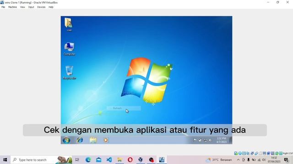
Task: Launch Internet Explorer from Windows 7 taskbar
Action: pyautogui.click(x=80, y=140)
